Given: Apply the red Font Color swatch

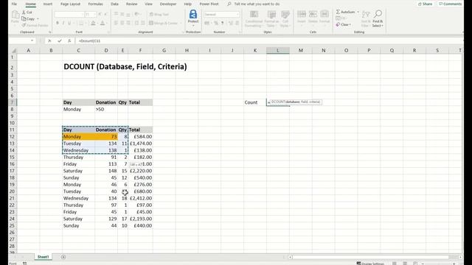Looking at the screenshot, I should [x=103, y=23].
